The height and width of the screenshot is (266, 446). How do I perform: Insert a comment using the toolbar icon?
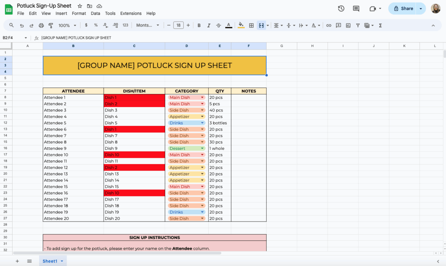point(339,25)
